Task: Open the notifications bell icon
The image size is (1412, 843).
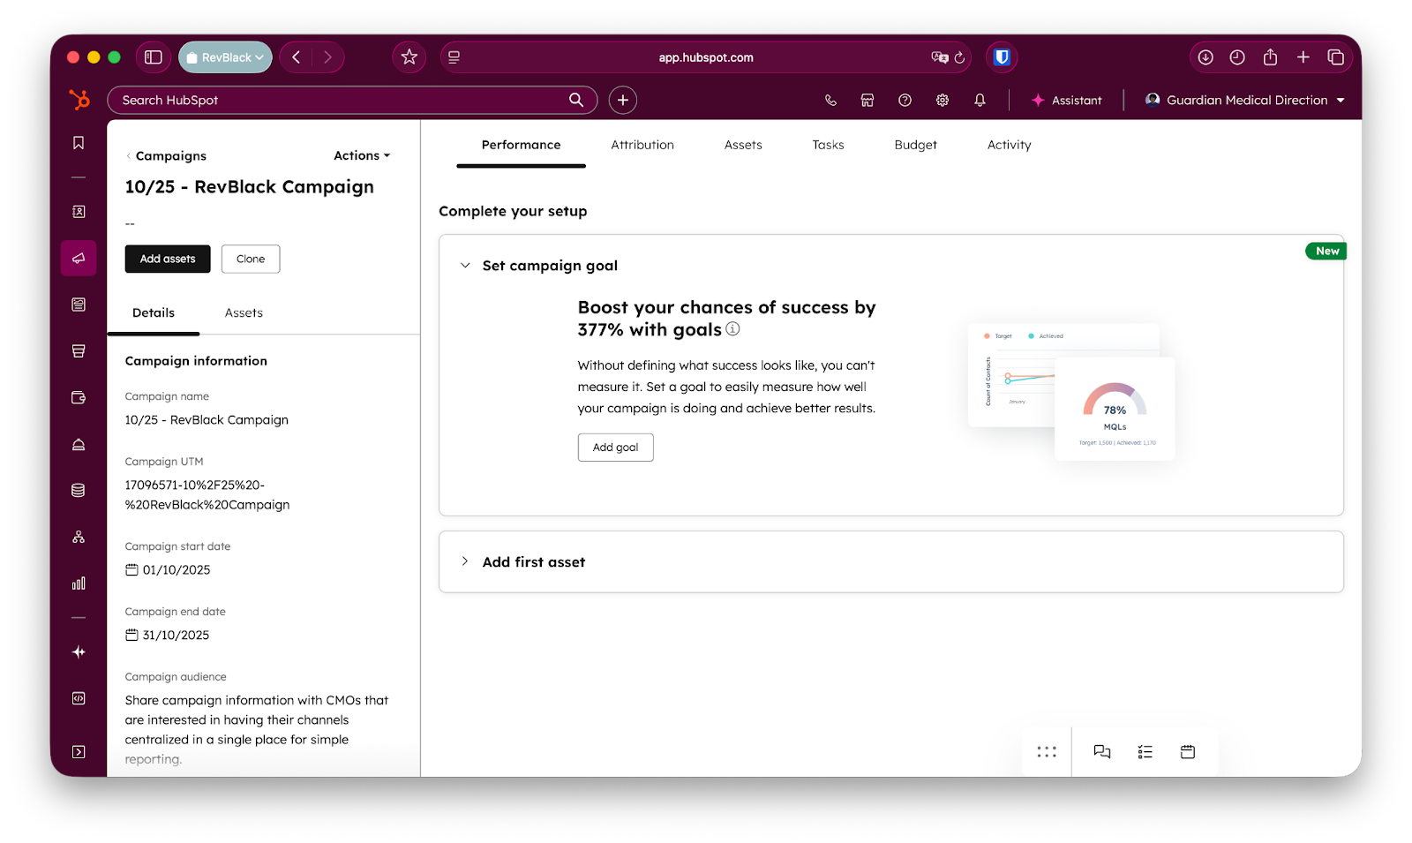Action: click(x=980, y=101)
